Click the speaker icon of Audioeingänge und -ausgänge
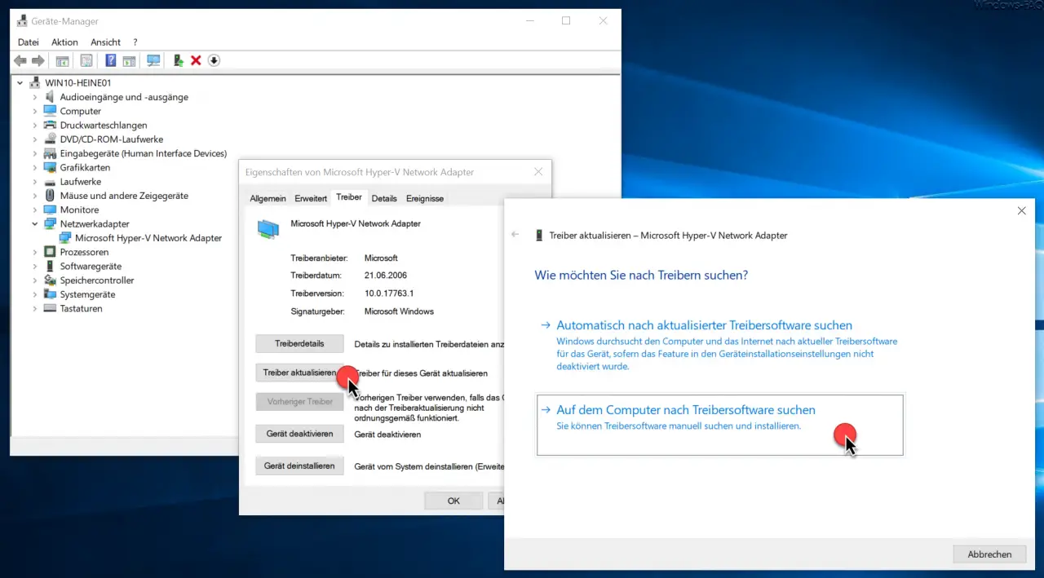Viewport: 1044px width, 578px height. [x=50, y=97]
